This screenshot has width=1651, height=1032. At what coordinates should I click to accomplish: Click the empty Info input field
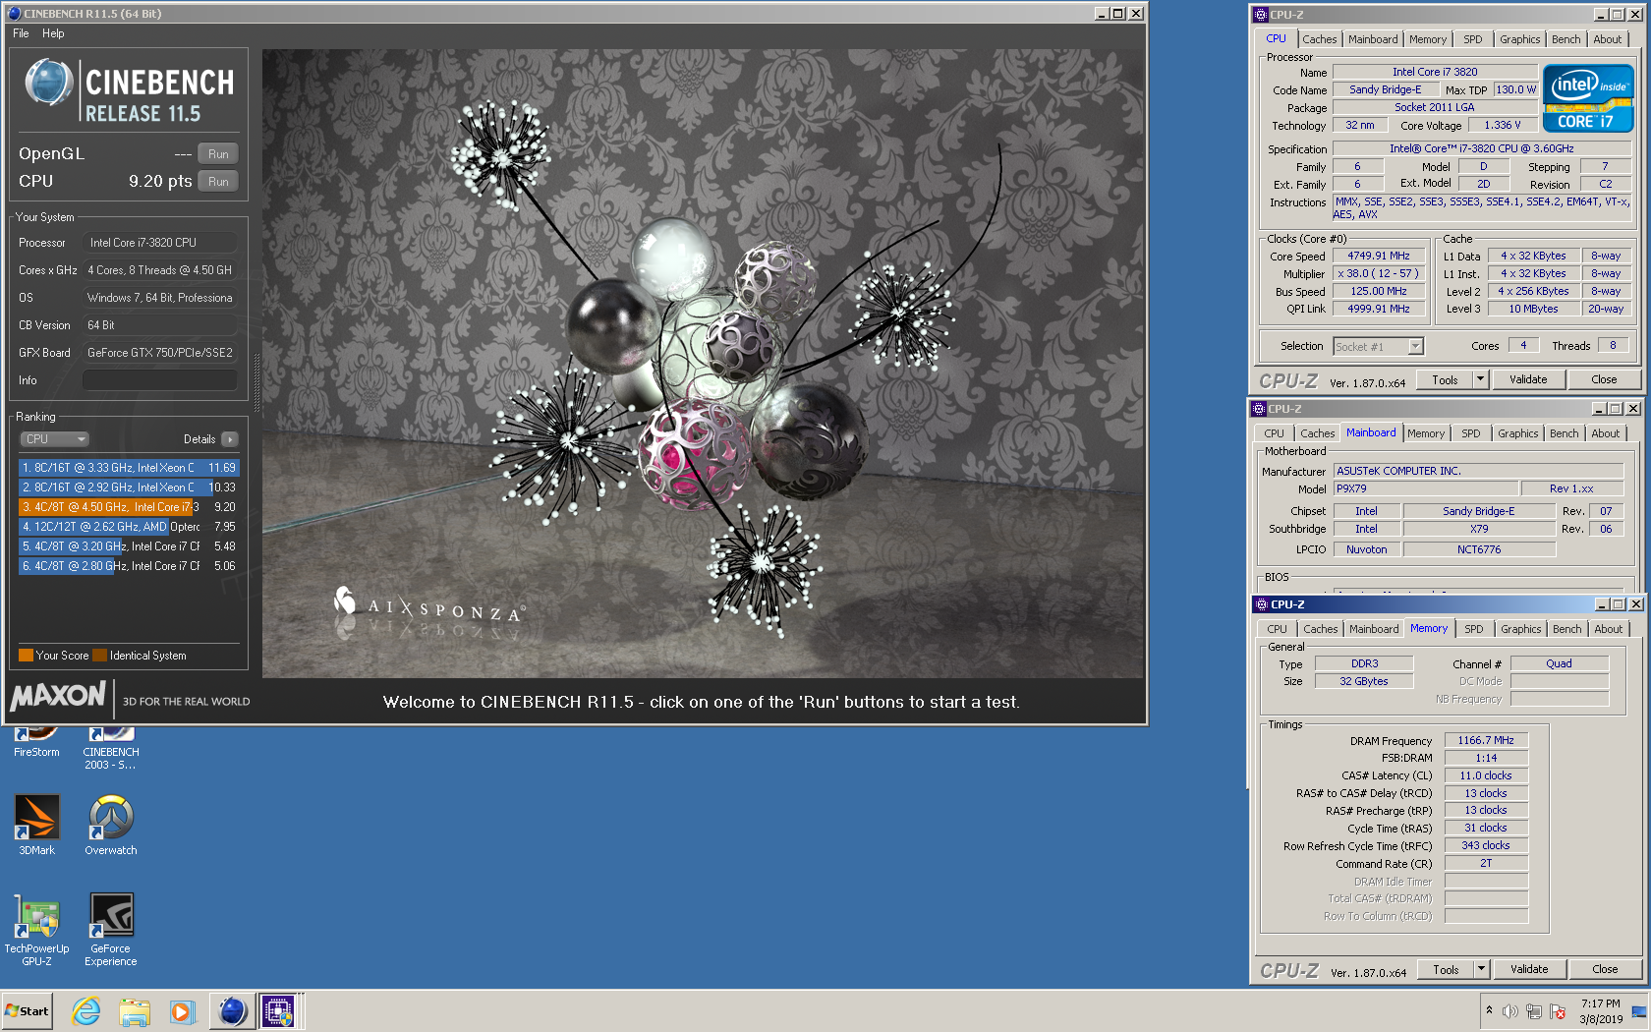(160, 380)
